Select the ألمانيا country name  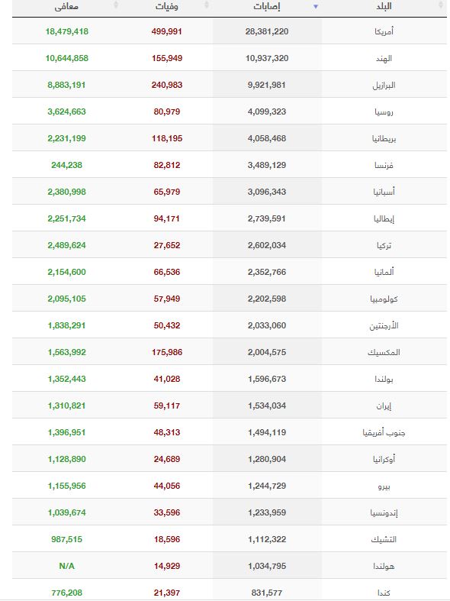click(x=384, y=272)
